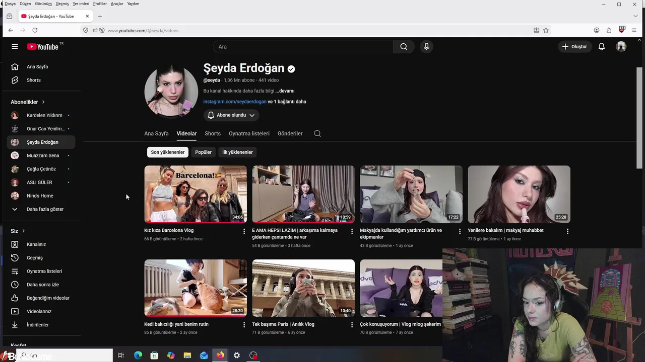Image resolution: width=645 pixels, height=362 pixels.
Task: Open the instagram.com/seydaerdogan link
Action: tap(235, 102)
